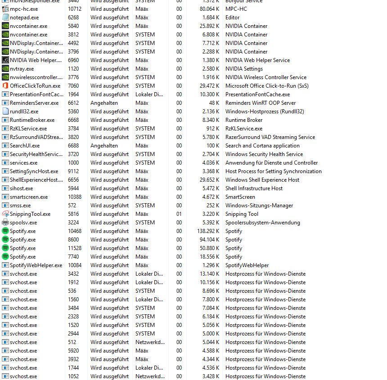
Task: Click the SearchUI.exe process icon
Action: tap(5, 146)
